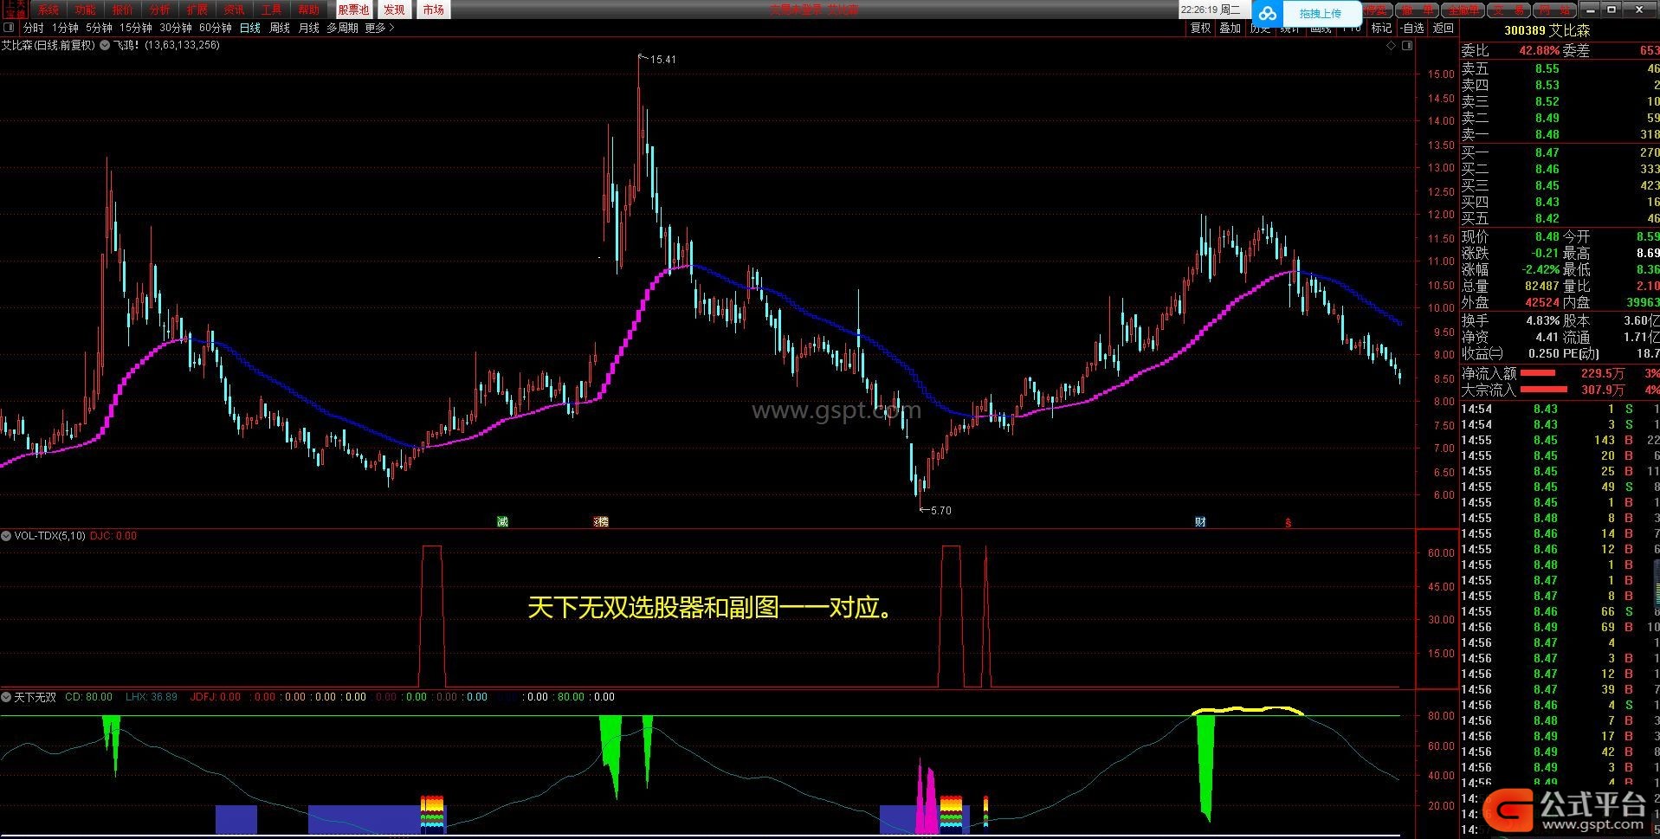Switch to the 市场 tab
Screen dimensions: 1660x839
[x=433, y=10]
